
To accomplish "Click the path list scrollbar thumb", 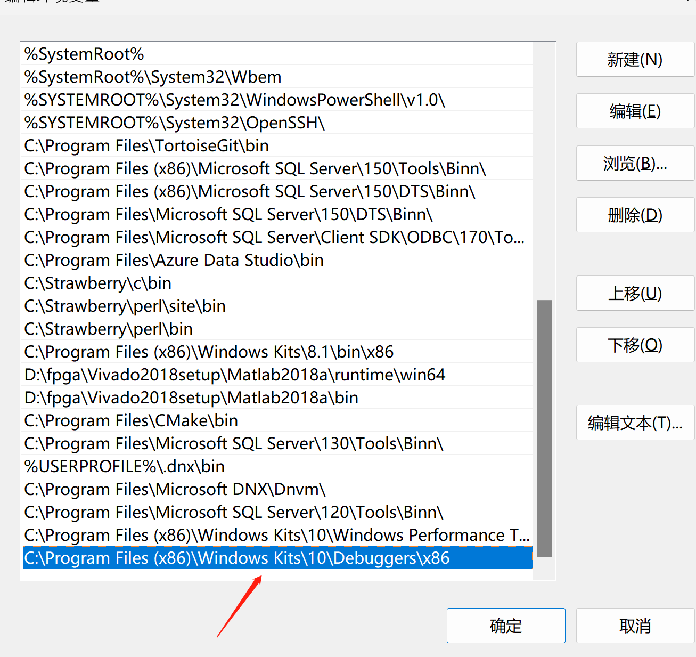I will pyautogui.click(x=544, y=428).
